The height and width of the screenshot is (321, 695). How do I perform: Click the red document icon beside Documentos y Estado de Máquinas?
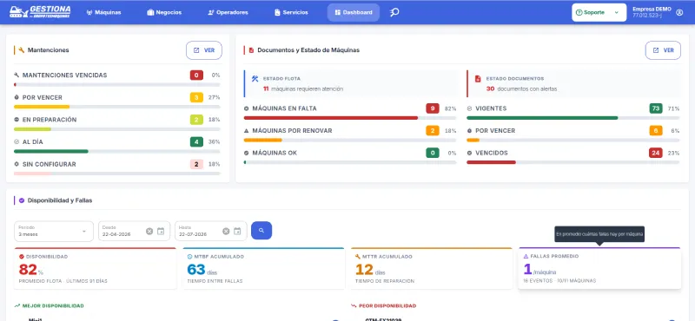click(x=251, y=50)
